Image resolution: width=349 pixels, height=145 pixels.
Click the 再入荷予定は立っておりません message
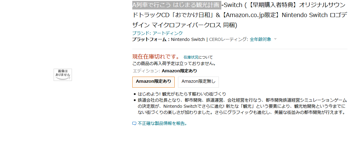coord(174,64)
